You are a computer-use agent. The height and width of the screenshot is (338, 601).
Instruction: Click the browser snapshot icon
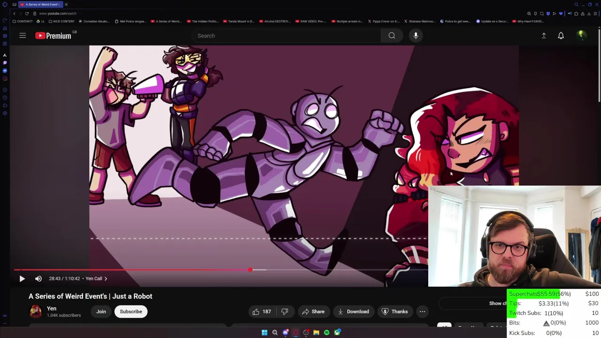pyautogui.click(x=542, y=14)
